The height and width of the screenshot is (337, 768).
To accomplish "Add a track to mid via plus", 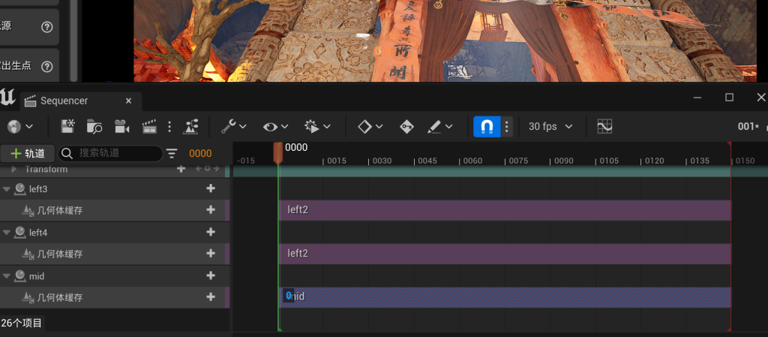I will 211,275.
